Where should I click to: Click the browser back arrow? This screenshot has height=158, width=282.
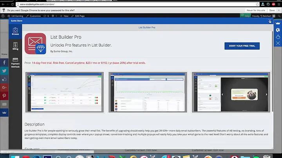3,4
